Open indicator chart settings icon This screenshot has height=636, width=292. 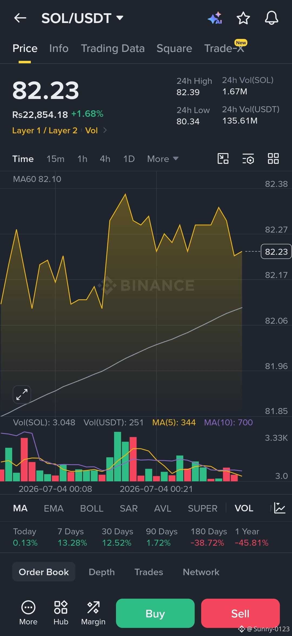click(280, 508)
